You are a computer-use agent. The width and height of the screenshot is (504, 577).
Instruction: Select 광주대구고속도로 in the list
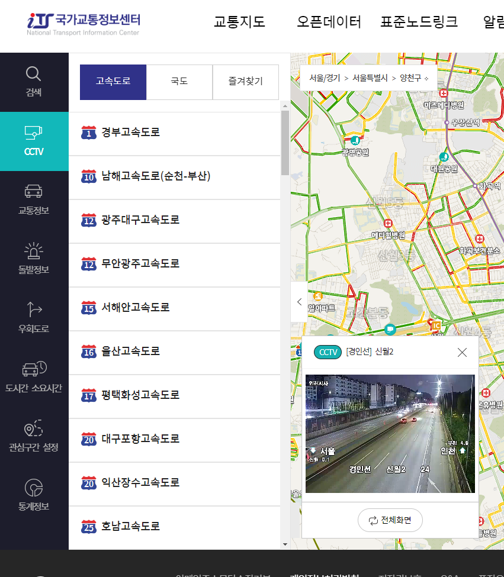click(175, 220)
